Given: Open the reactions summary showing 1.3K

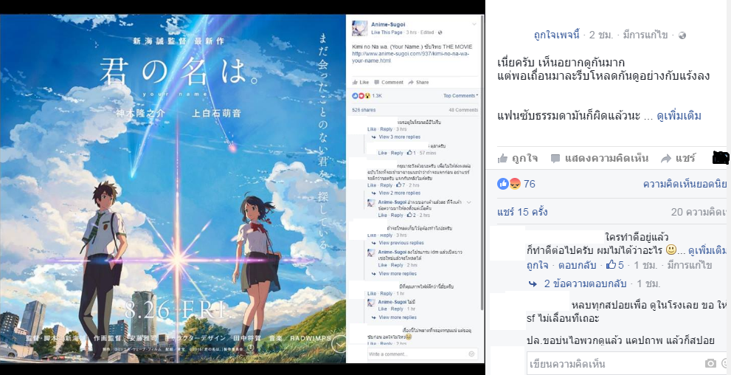Looking at the screenshot, I should coord(367,96).
